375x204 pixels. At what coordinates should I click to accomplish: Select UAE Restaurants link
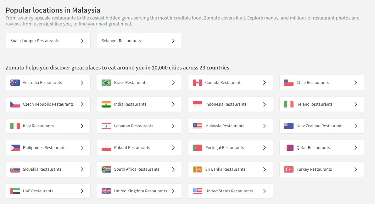(48, 191)
